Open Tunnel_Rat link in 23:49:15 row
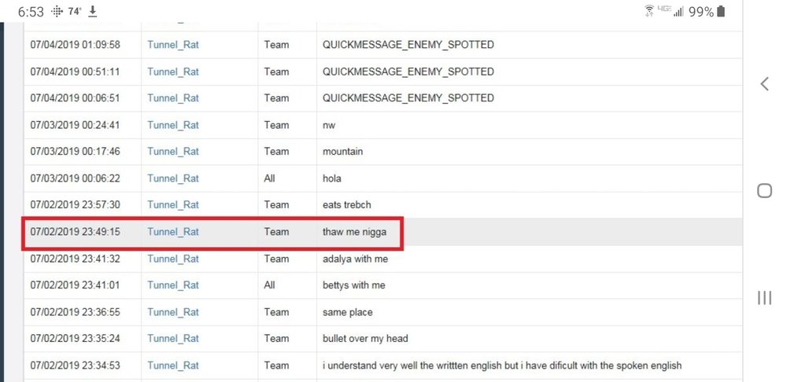787x382 pixels. click(x=173, y=232)
